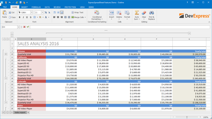
Task: Open cell borders tool
Action: pos(34,17)
